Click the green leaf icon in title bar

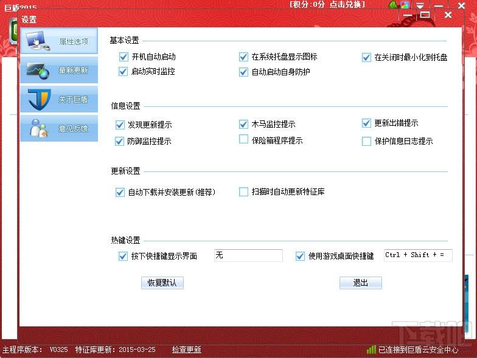[393, 5]
